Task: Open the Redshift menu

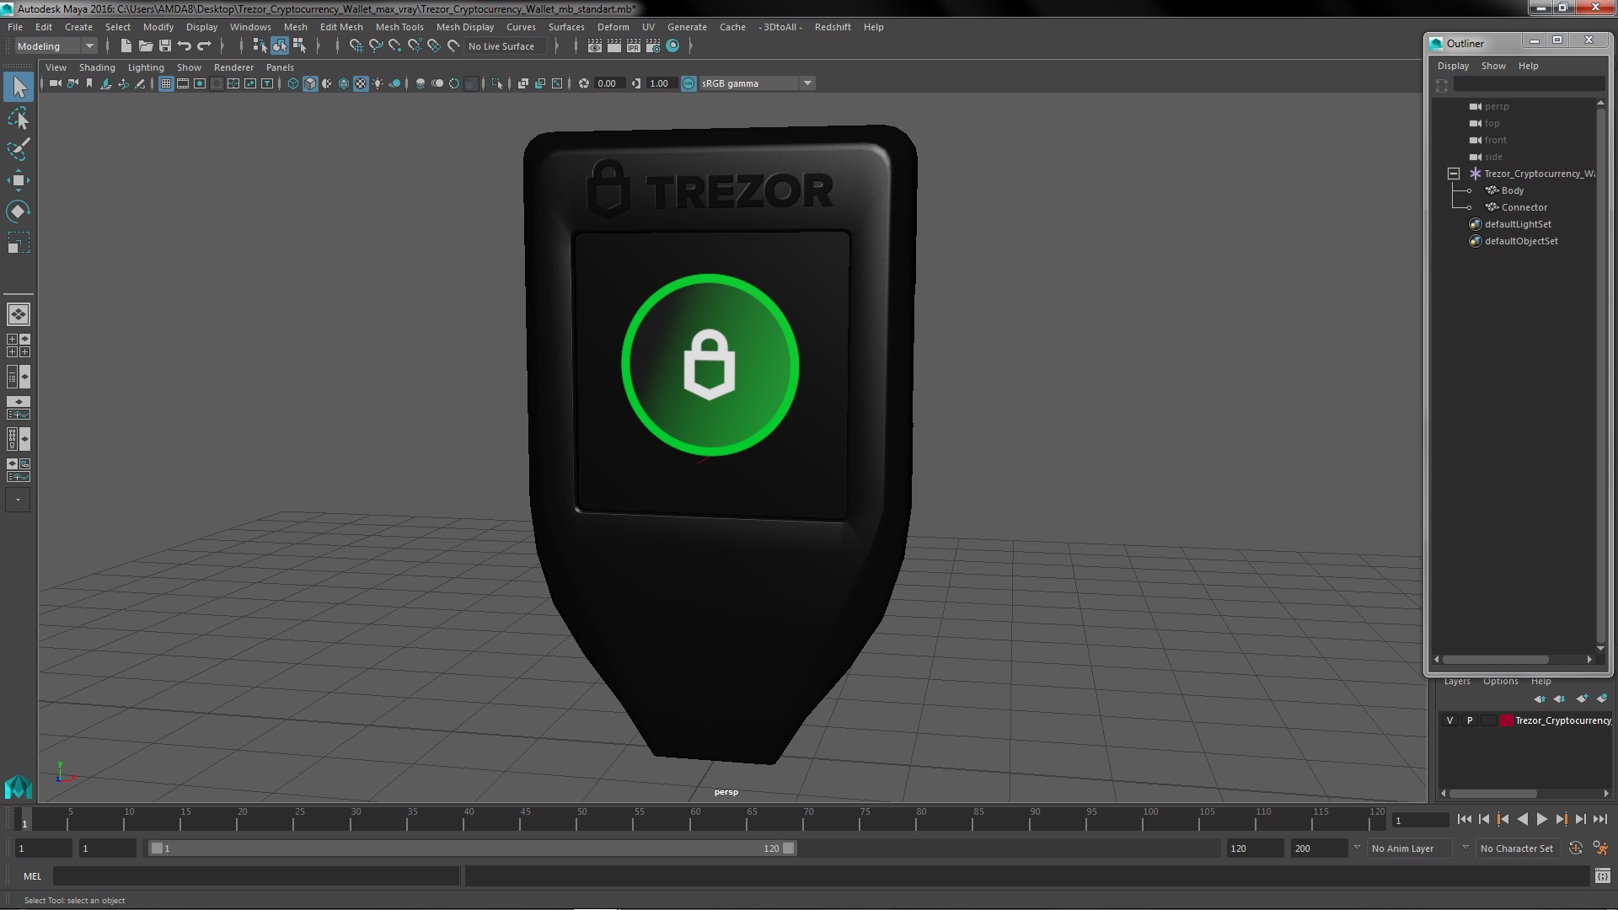Action: point(833,27)
